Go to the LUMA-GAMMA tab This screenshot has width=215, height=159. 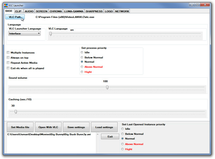pos(74,11)
